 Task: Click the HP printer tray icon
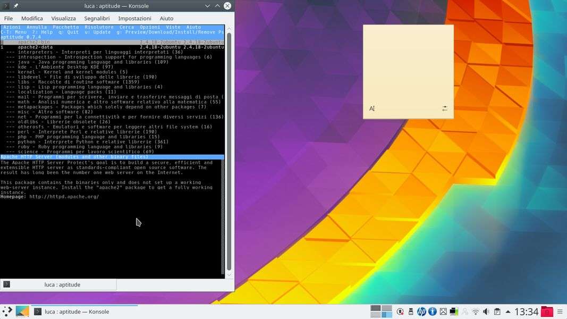click(421, 312)
